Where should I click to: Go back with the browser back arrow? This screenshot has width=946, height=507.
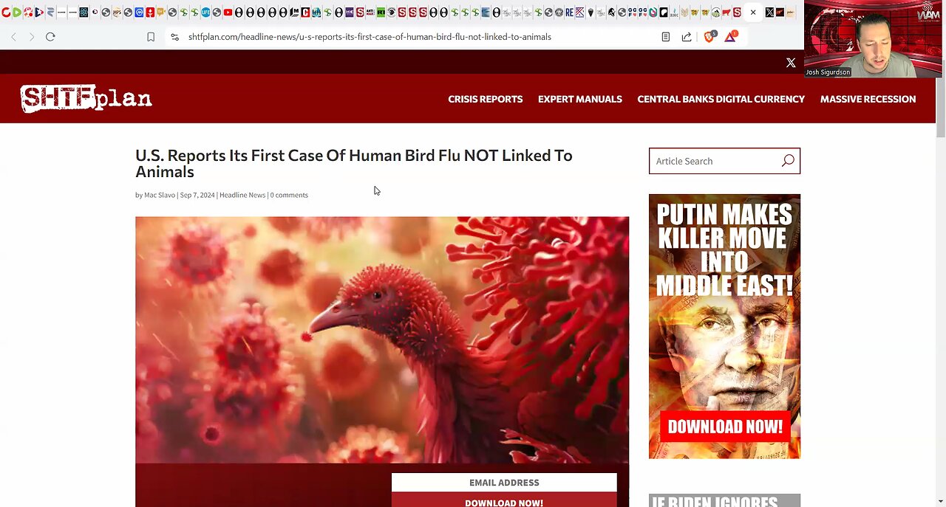coord(13,37)
